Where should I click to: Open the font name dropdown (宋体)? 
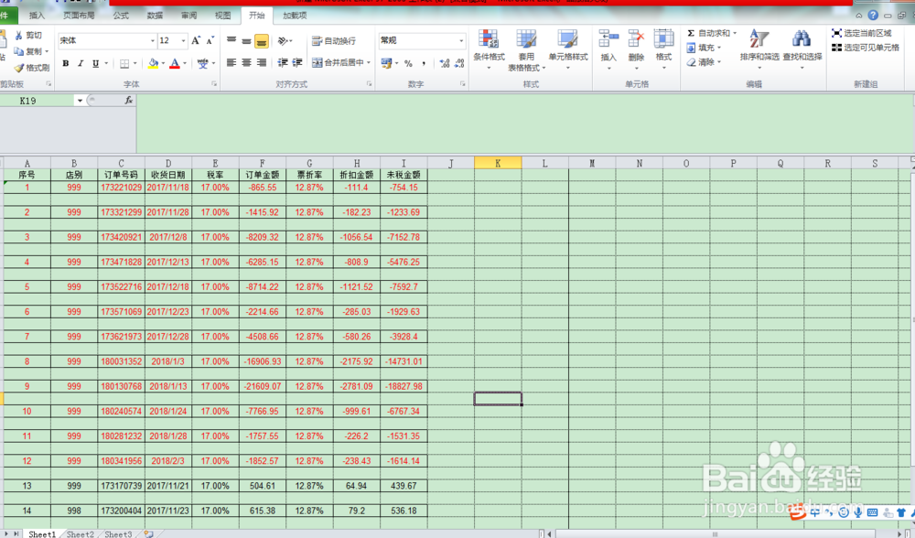click(153, 41)
